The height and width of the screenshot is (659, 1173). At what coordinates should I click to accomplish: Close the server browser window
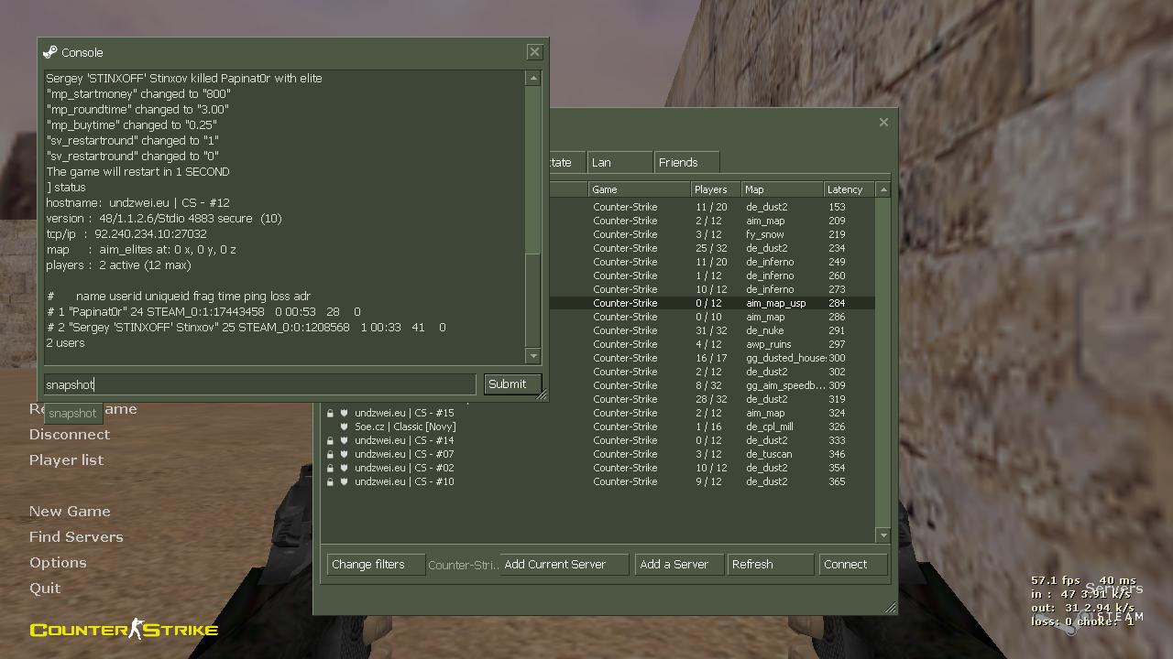point(883,122)
